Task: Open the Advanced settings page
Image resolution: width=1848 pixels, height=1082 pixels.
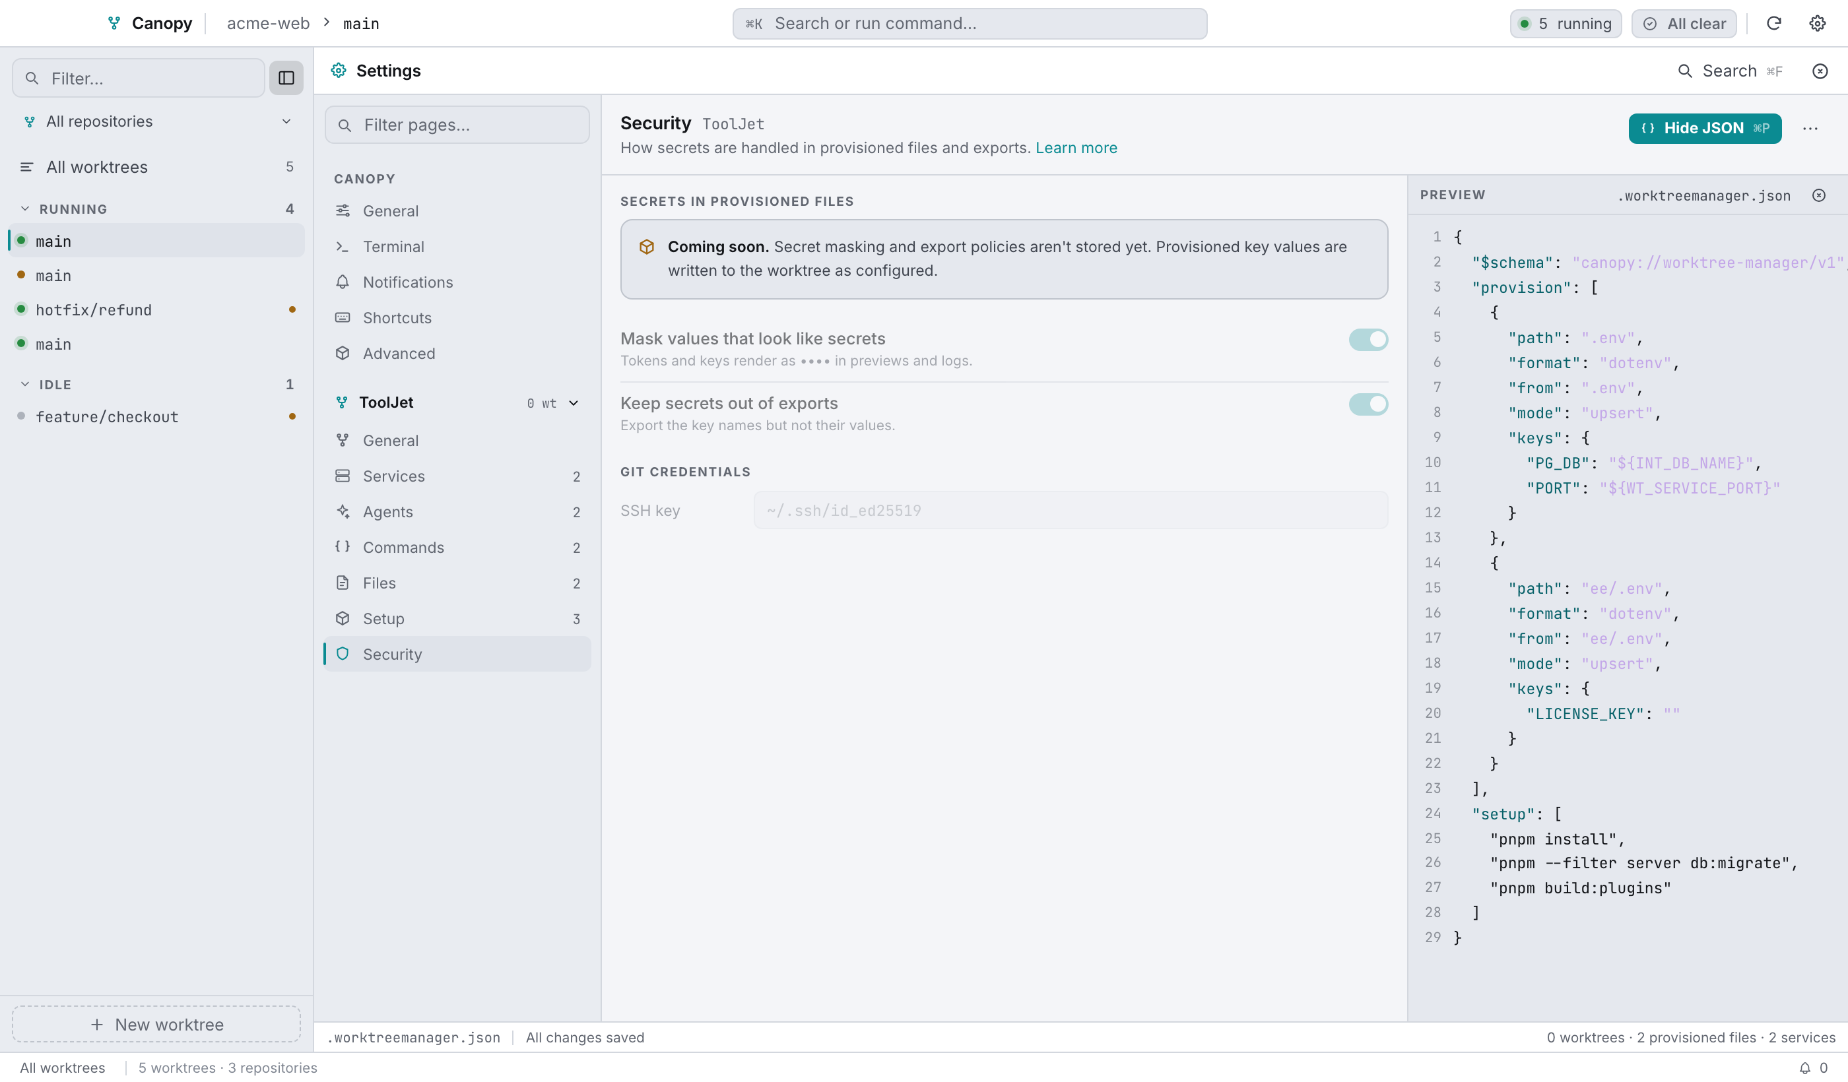Action: tap(457, 354)
